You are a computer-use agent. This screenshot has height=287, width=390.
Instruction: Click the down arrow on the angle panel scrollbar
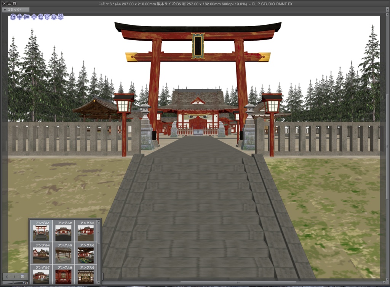[98, 282]
